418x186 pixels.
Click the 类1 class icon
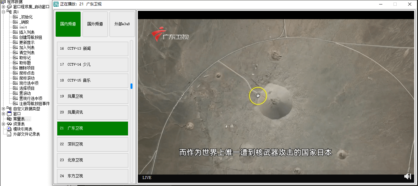pyautogui.click(x=9, y=12)
